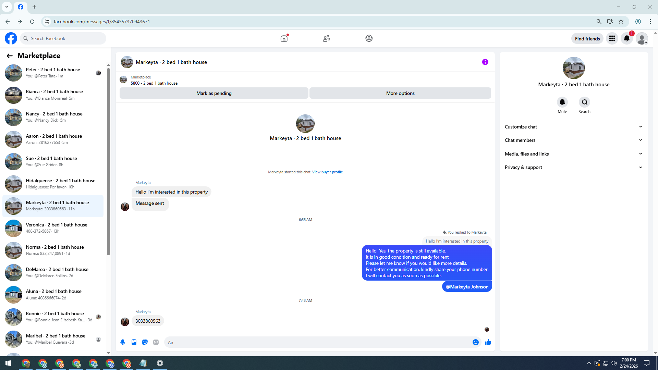The height and width of the screenshot is (370, 658).
Task: Open the Friends tab in the top bar
Action: click(x=326, y=38)
